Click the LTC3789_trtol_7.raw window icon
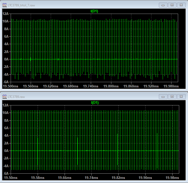The image size is (188, 183). tap(5, 5)
